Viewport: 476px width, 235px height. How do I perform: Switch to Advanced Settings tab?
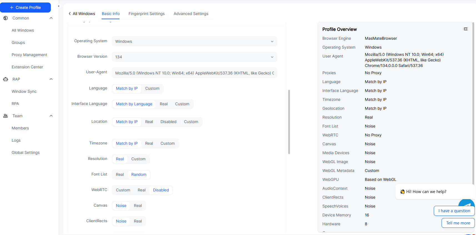(191, 14)
